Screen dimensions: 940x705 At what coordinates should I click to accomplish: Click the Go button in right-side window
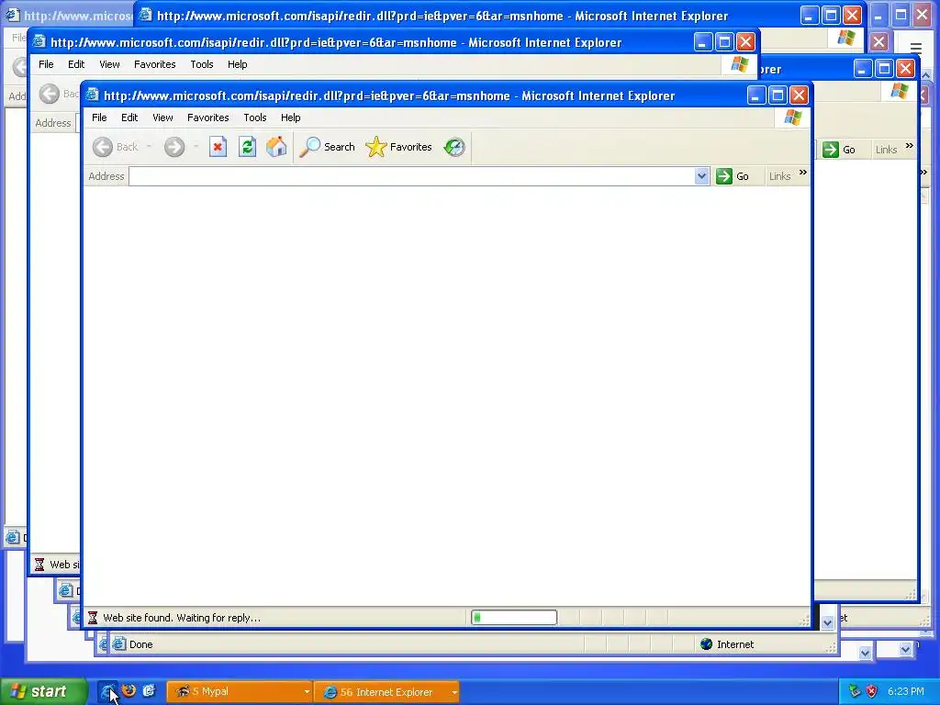(x=839, y=150)
